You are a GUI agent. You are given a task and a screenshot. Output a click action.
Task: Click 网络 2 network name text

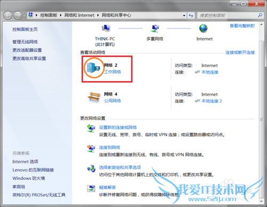pyautogui.click(x=111, y=65)
